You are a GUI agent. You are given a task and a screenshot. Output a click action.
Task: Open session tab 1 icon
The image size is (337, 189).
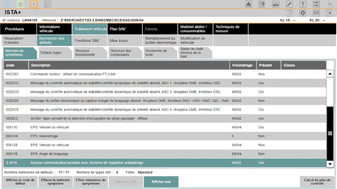coord(7,4)
